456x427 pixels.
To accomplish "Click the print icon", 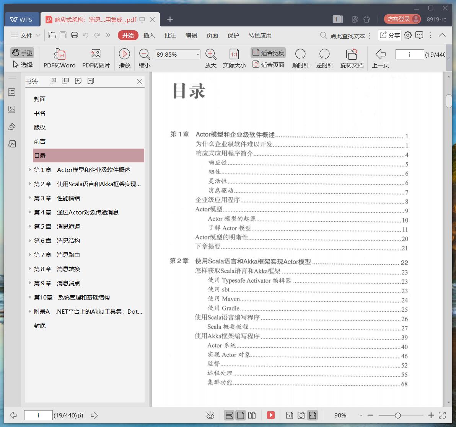I will click(75, 35).
